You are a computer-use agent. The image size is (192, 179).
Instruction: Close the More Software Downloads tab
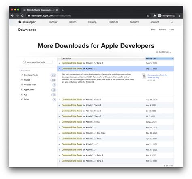tap(57, 10)
